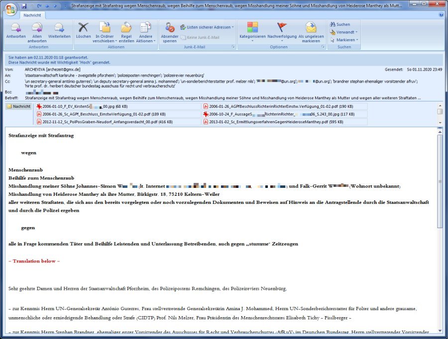This screenshot has height=339, width=448.
Task: Go to the next item using the down arrow
Action: tap(55, 5)
